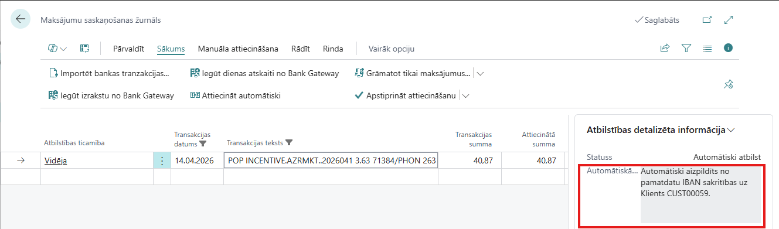
Task: Open the Manuāla attiecināšana menu
Action: [x=238, y=49]
